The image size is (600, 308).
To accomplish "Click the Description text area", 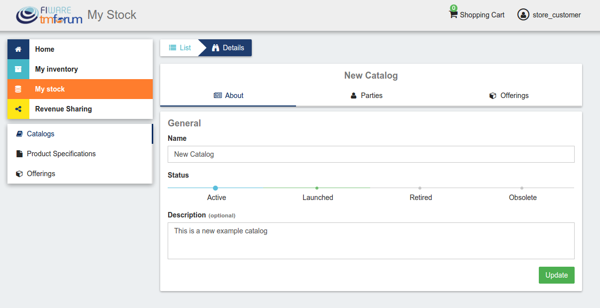I will tap(371, 241).
